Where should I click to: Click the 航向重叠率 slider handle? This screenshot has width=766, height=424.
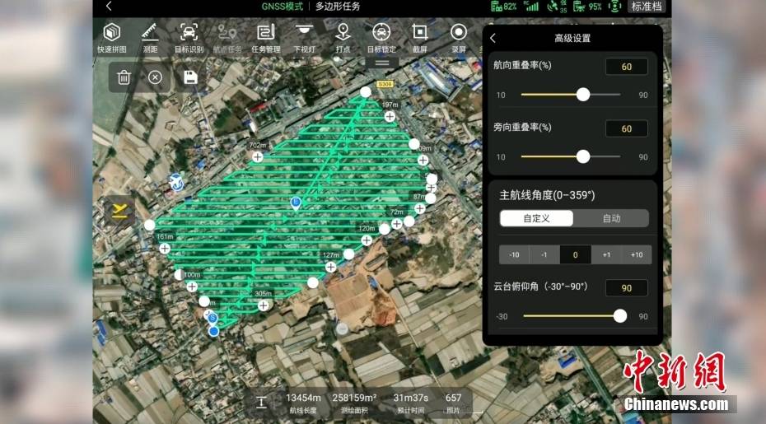[583, 95]
